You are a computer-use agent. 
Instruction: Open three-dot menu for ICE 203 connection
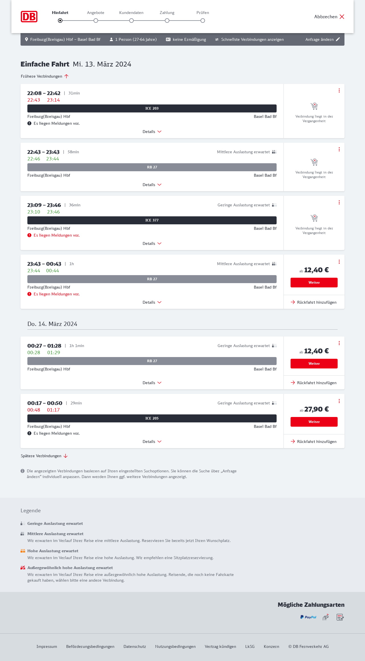coord(339,90)
